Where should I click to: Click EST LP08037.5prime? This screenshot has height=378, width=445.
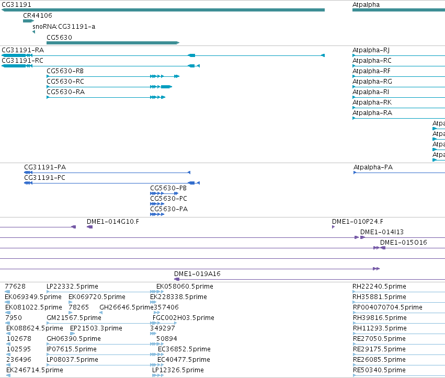pos(72,360)
